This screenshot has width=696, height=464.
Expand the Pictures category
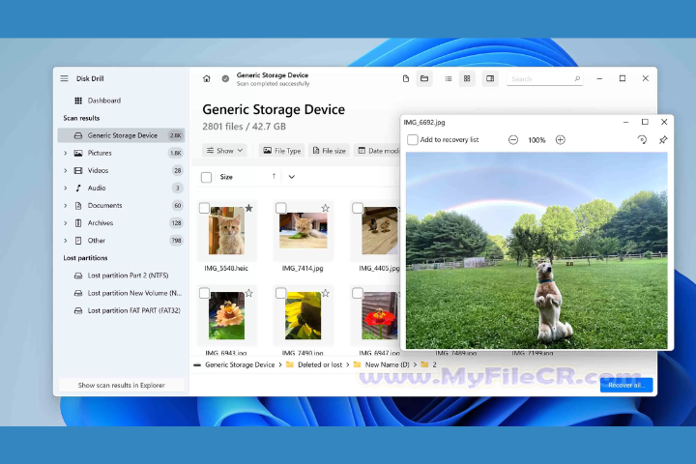66,153
